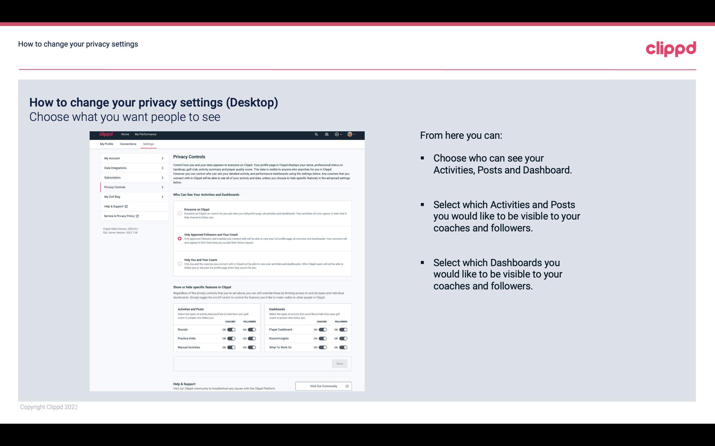Click the My Profile tab icon

coord(106,144)
